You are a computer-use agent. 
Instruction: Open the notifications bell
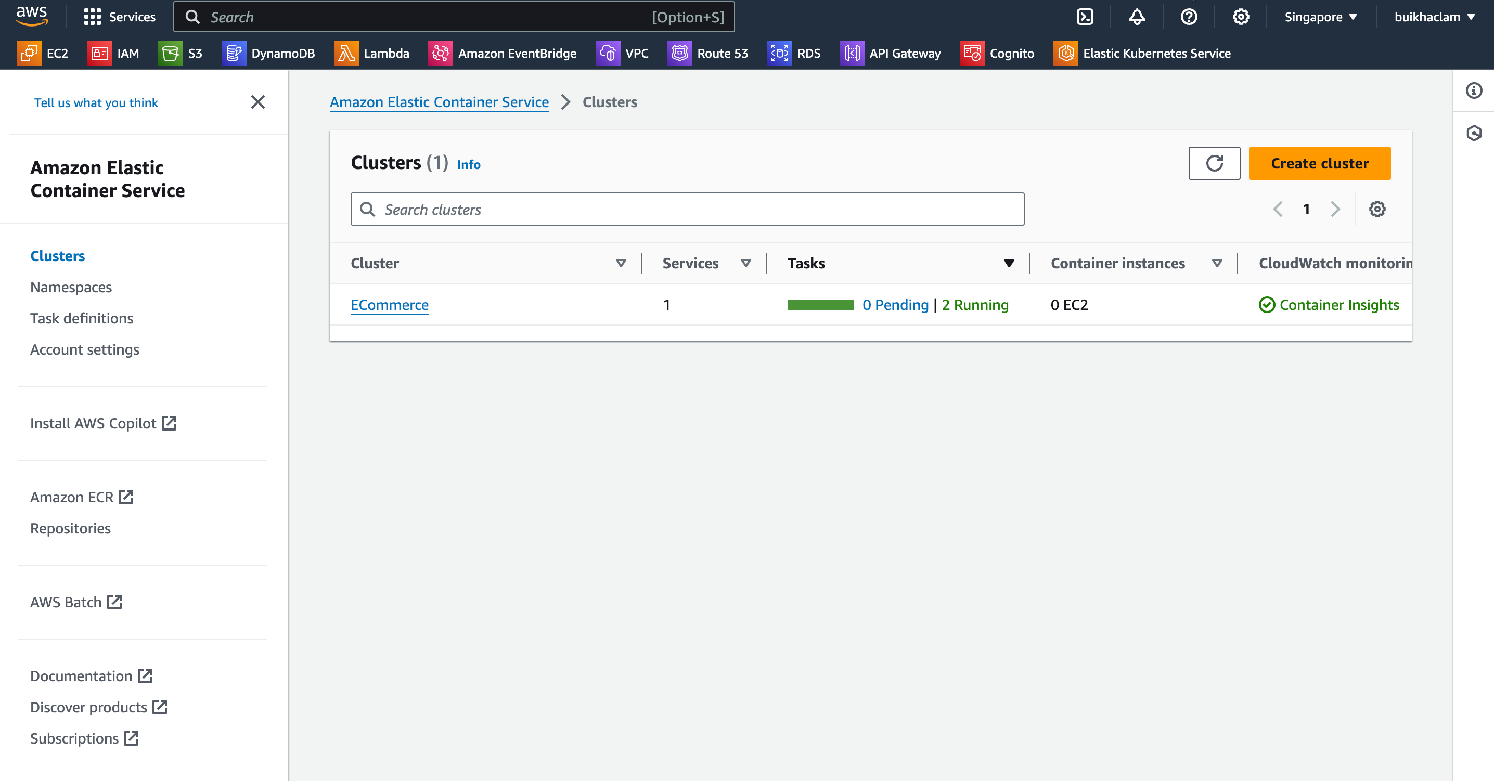[x=1137, y=17]
